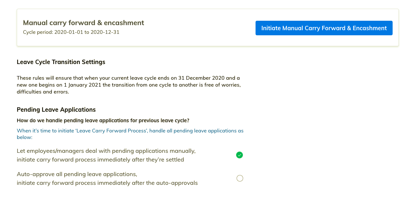Click 'immediately after they're settled' text line
The width and height of the screenshot is (401, 199).
(100, 160)
